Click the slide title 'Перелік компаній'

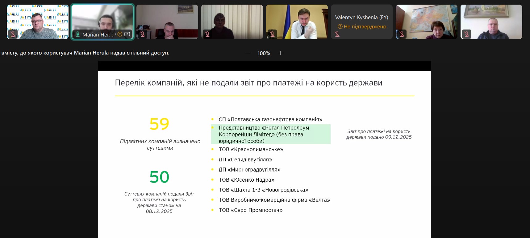(x=248, y=83)
